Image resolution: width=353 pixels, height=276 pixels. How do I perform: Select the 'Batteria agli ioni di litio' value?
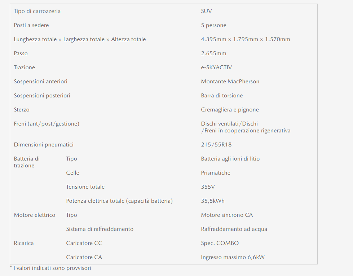[230, 159]
